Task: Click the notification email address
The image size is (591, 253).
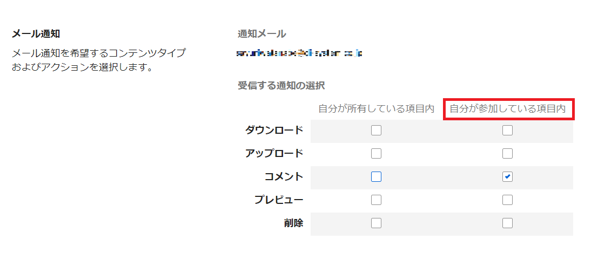Action: click(x=300, y=53)
